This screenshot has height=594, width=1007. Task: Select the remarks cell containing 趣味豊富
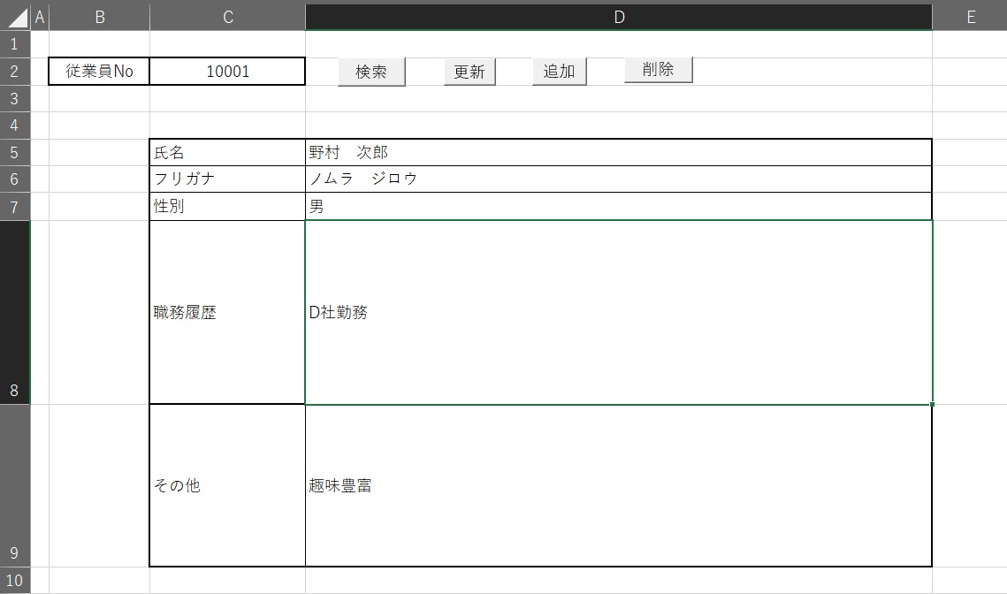(x=618, y=486)
